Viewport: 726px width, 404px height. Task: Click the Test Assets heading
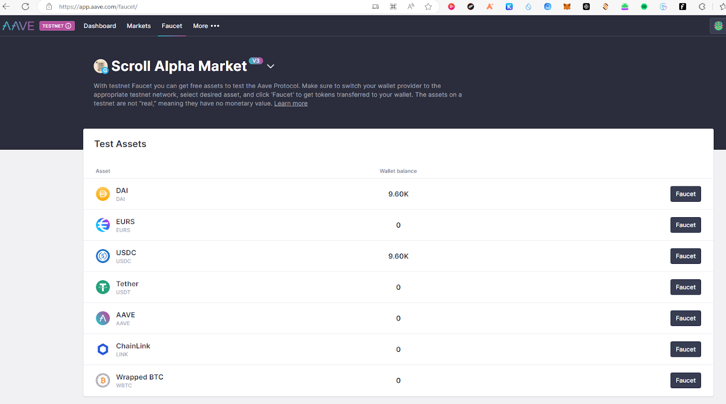point(120,144)
